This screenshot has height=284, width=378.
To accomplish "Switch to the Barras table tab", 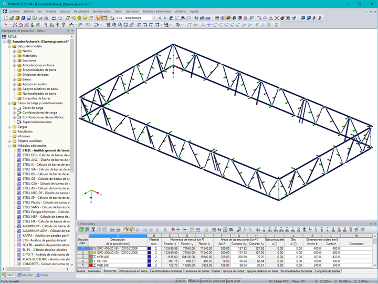I will tap(216, 271).
